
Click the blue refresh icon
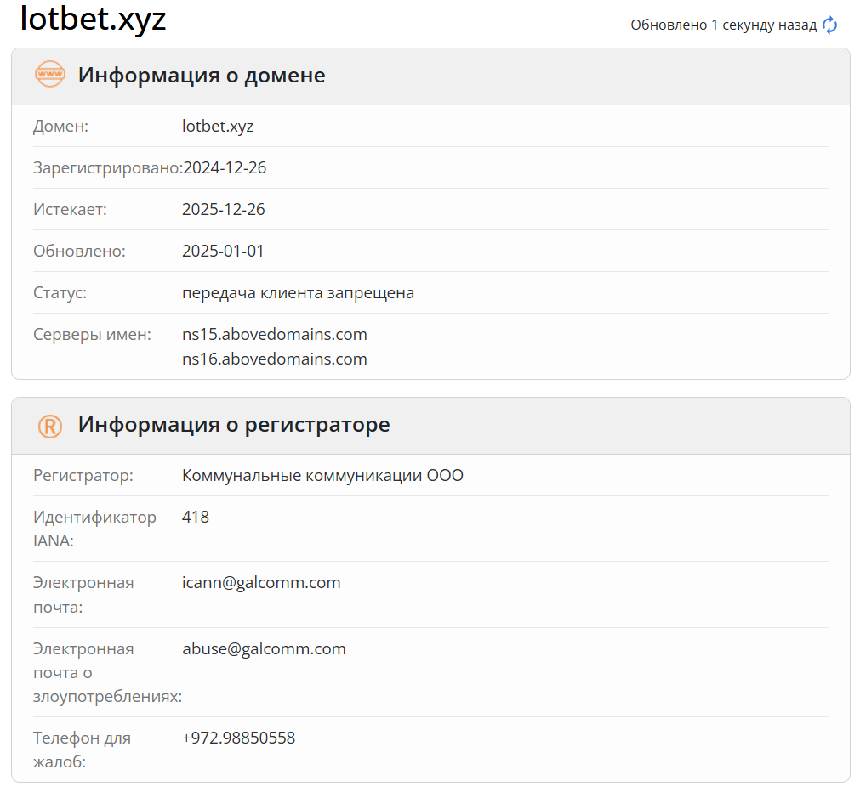[x=829, y=25]
